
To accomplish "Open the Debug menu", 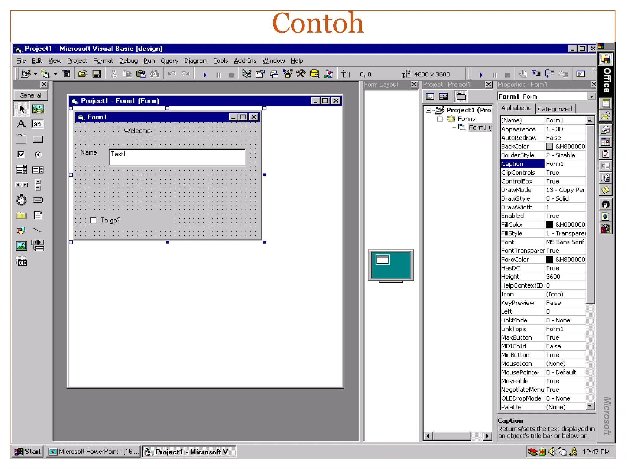I will (128, 61).
